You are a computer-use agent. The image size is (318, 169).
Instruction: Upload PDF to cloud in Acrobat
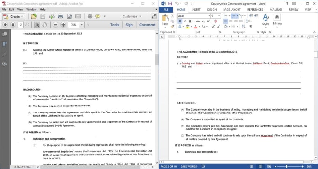pyautogui.click(x=51, y=16)
